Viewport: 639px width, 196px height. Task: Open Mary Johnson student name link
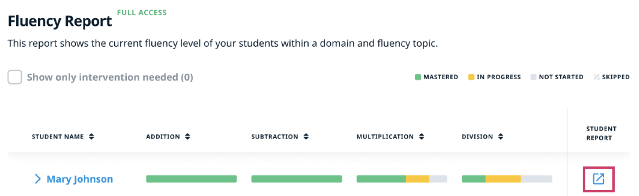tap(79, 179)
